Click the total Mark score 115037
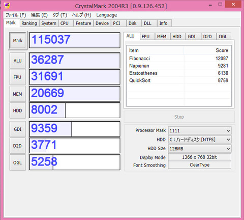This screenshot has height=220, width=244. click(x=75, y=40)
